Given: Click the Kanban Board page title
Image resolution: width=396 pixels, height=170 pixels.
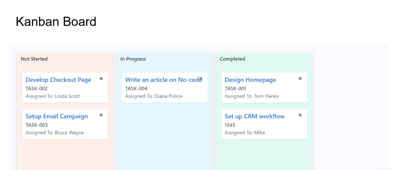Looking at the screenshot, I should [x=56, y=22].
